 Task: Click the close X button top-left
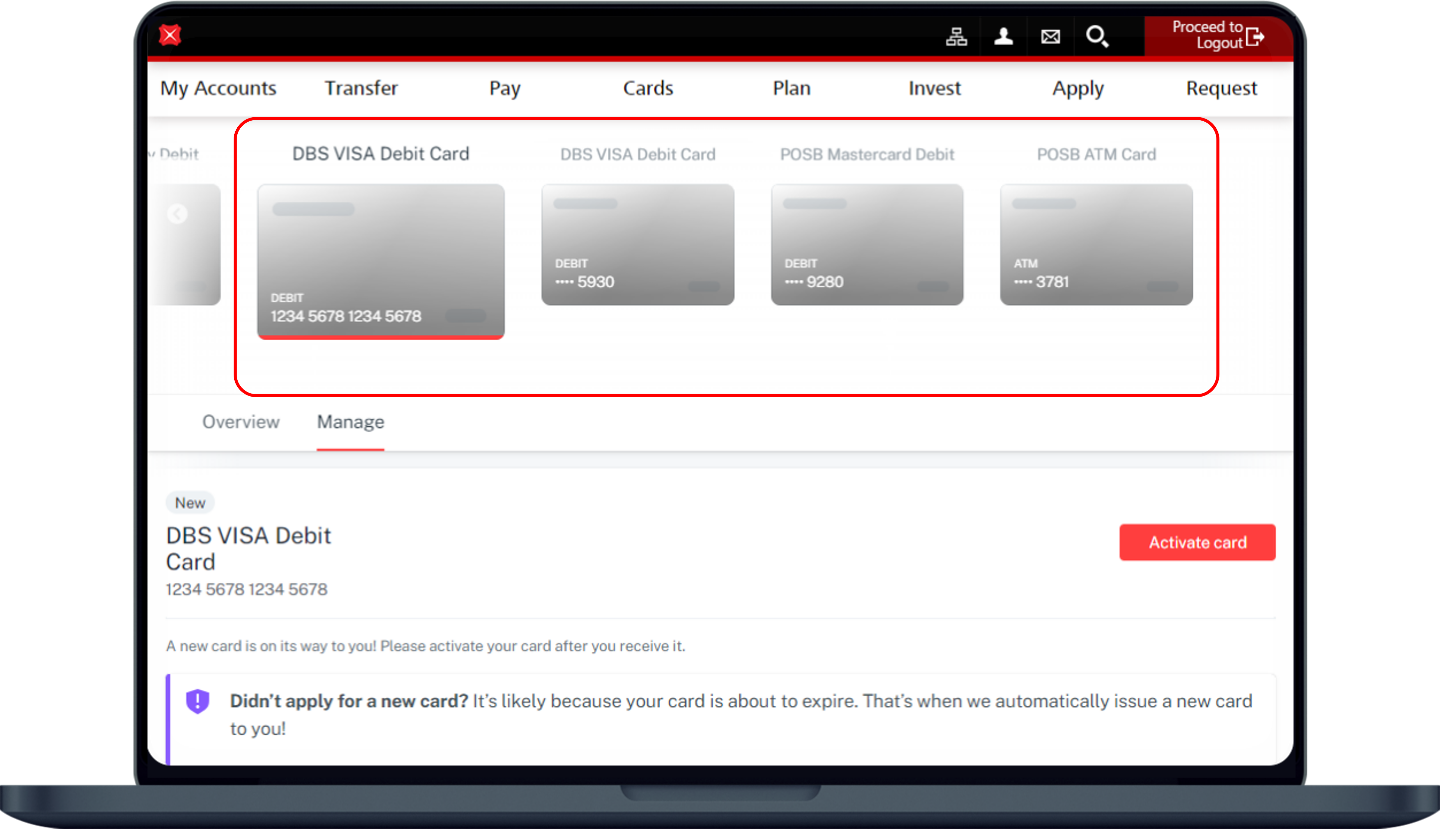click(170, 33)
